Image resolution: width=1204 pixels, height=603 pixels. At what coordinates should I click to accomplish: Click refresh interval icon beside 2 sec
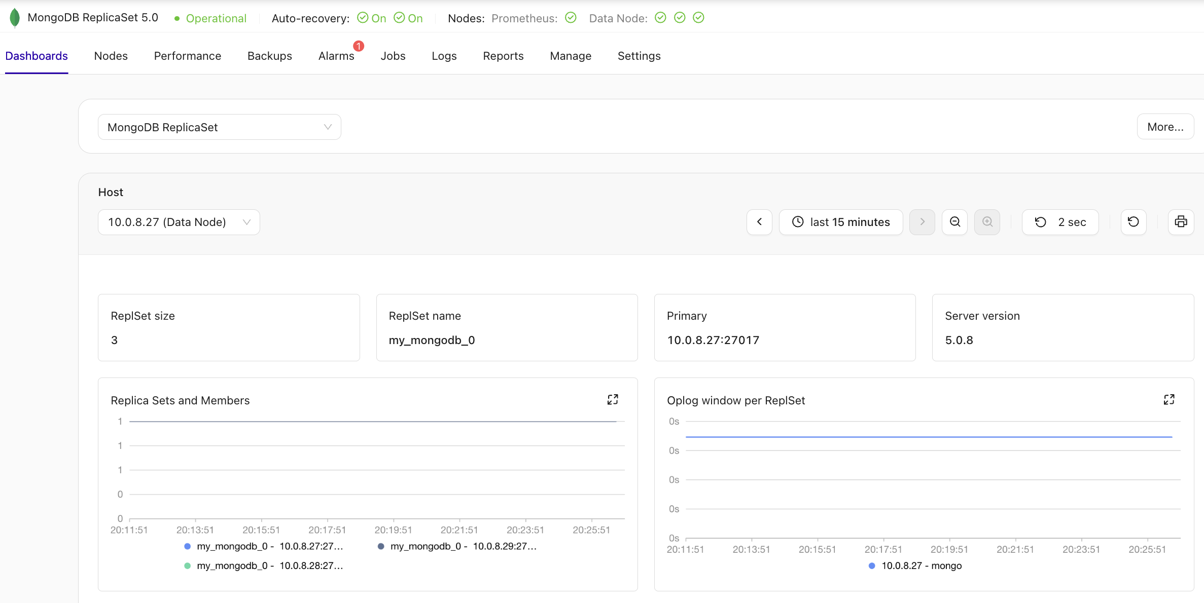pyautogui.click(x=1041, y=222)
